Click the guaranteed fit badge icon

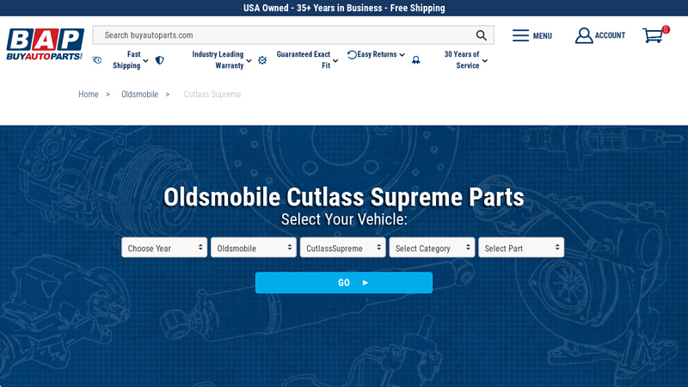[262, 60]
